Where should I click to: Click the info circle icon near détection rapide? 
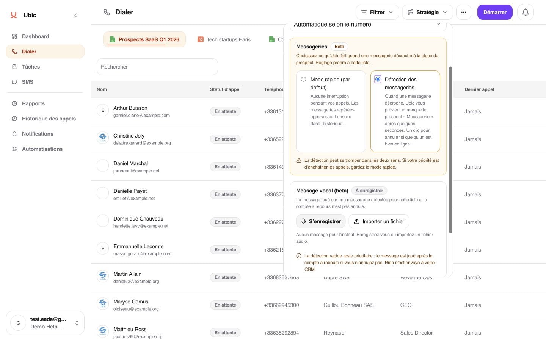[299, 256]
